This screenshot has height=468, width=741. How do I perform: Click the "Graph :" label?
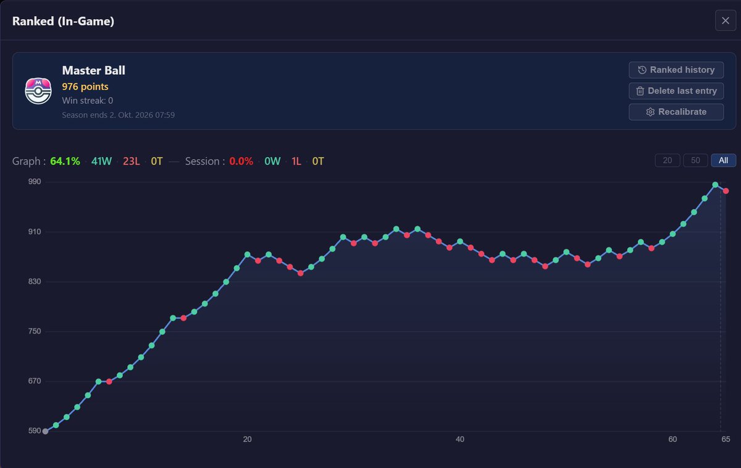(x=29, y=161)
